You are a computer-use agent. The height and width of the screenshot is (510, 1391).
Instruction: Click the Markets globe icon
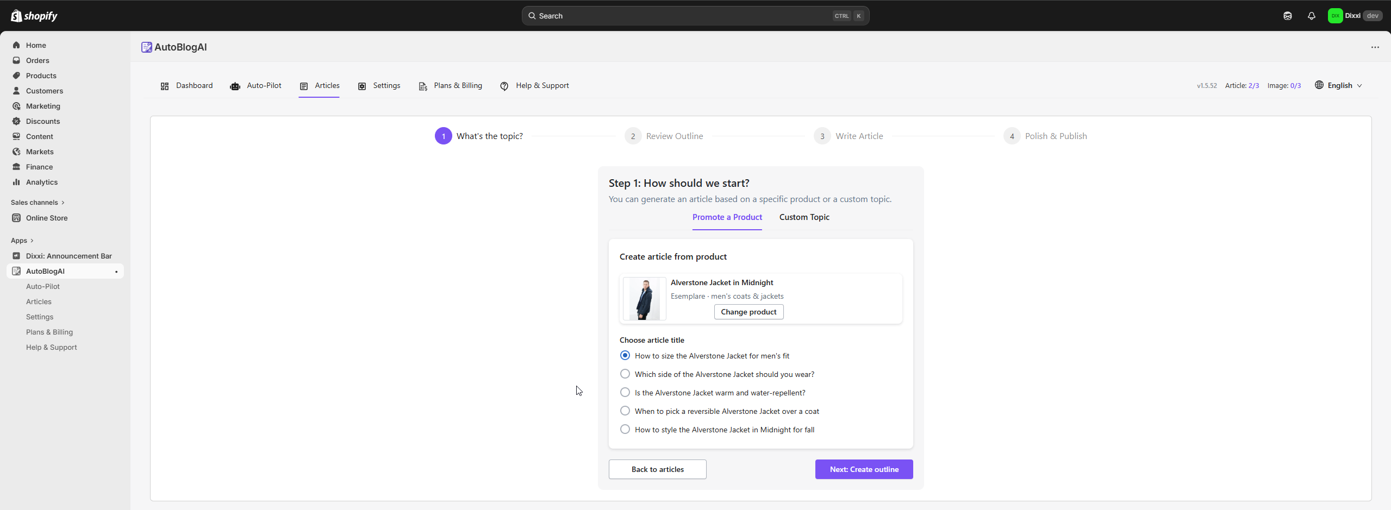click(16, 152)
